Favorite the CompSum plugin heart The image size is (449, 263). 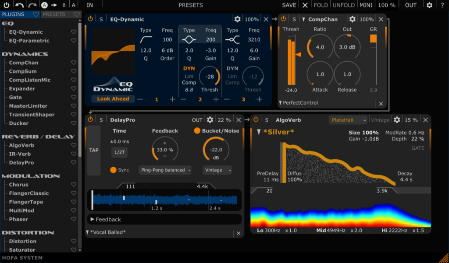(74, 71)
